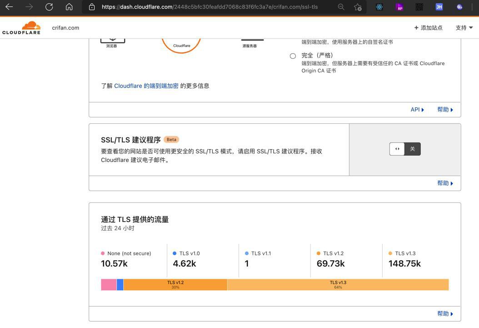Image resolution: width=479 pixels, height=328 pixels.
Task: Open the browser home page icon
Action: [x=70, y=7]
